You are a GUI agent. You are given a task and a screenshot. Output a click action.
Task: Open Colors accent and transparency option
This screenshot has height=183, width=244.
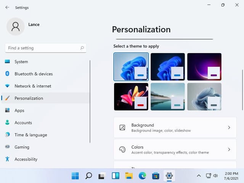(175, 149)
